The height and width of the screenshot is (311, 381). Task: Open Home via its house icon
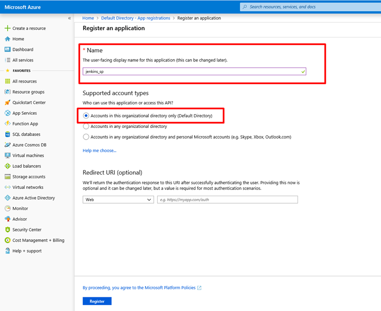tap(7, 39)
